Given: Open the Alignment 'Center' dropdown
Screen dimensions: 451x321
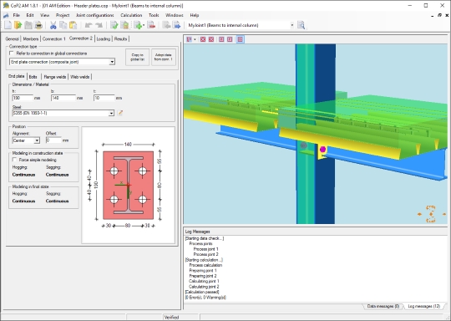Looking at the screenshot, I should pyautogui.click(x=37, y=140).
